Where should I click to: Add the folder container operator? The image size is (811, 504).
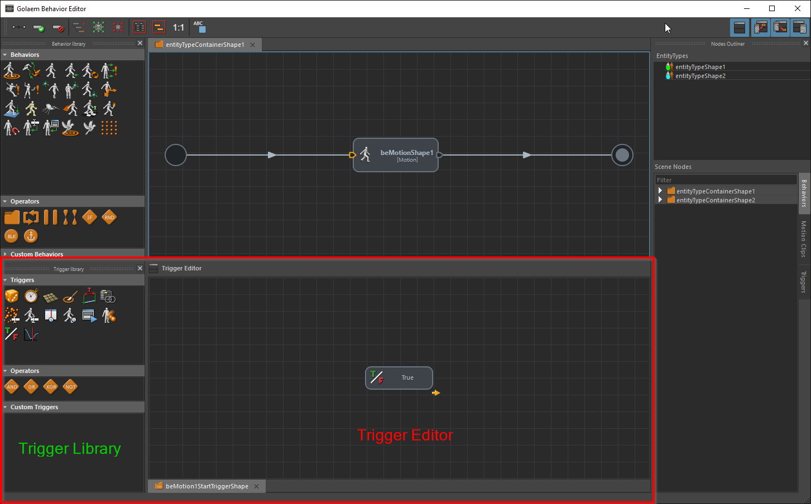pyautogui.click(x=12, y=217)
